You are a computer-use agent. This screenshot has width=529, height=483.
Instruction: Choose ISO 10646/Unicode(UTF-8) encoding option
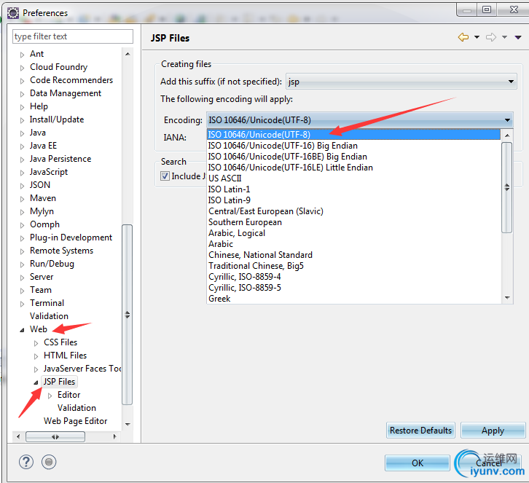click(353, 135)
